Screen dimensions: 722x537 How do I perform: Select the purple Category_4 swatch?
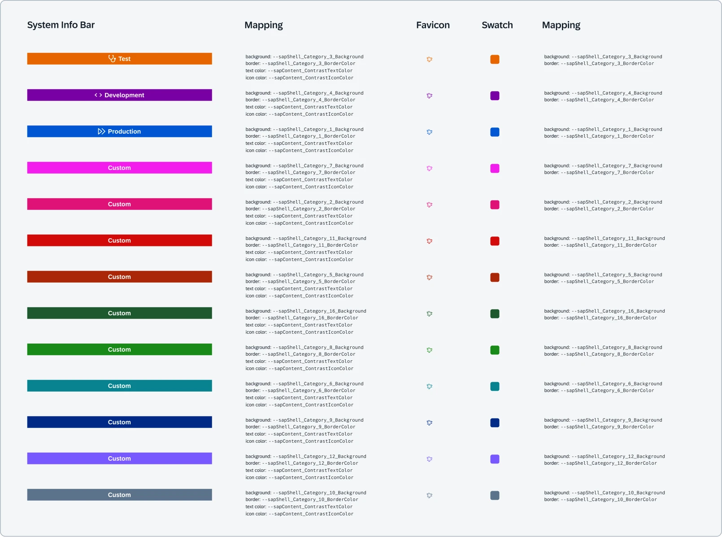[x=495, y=96]
